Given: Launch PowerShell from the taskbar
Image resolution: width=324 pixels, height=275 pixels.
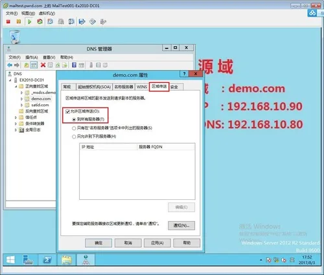Looking at the screenshot, I should (x=47, y=260).
